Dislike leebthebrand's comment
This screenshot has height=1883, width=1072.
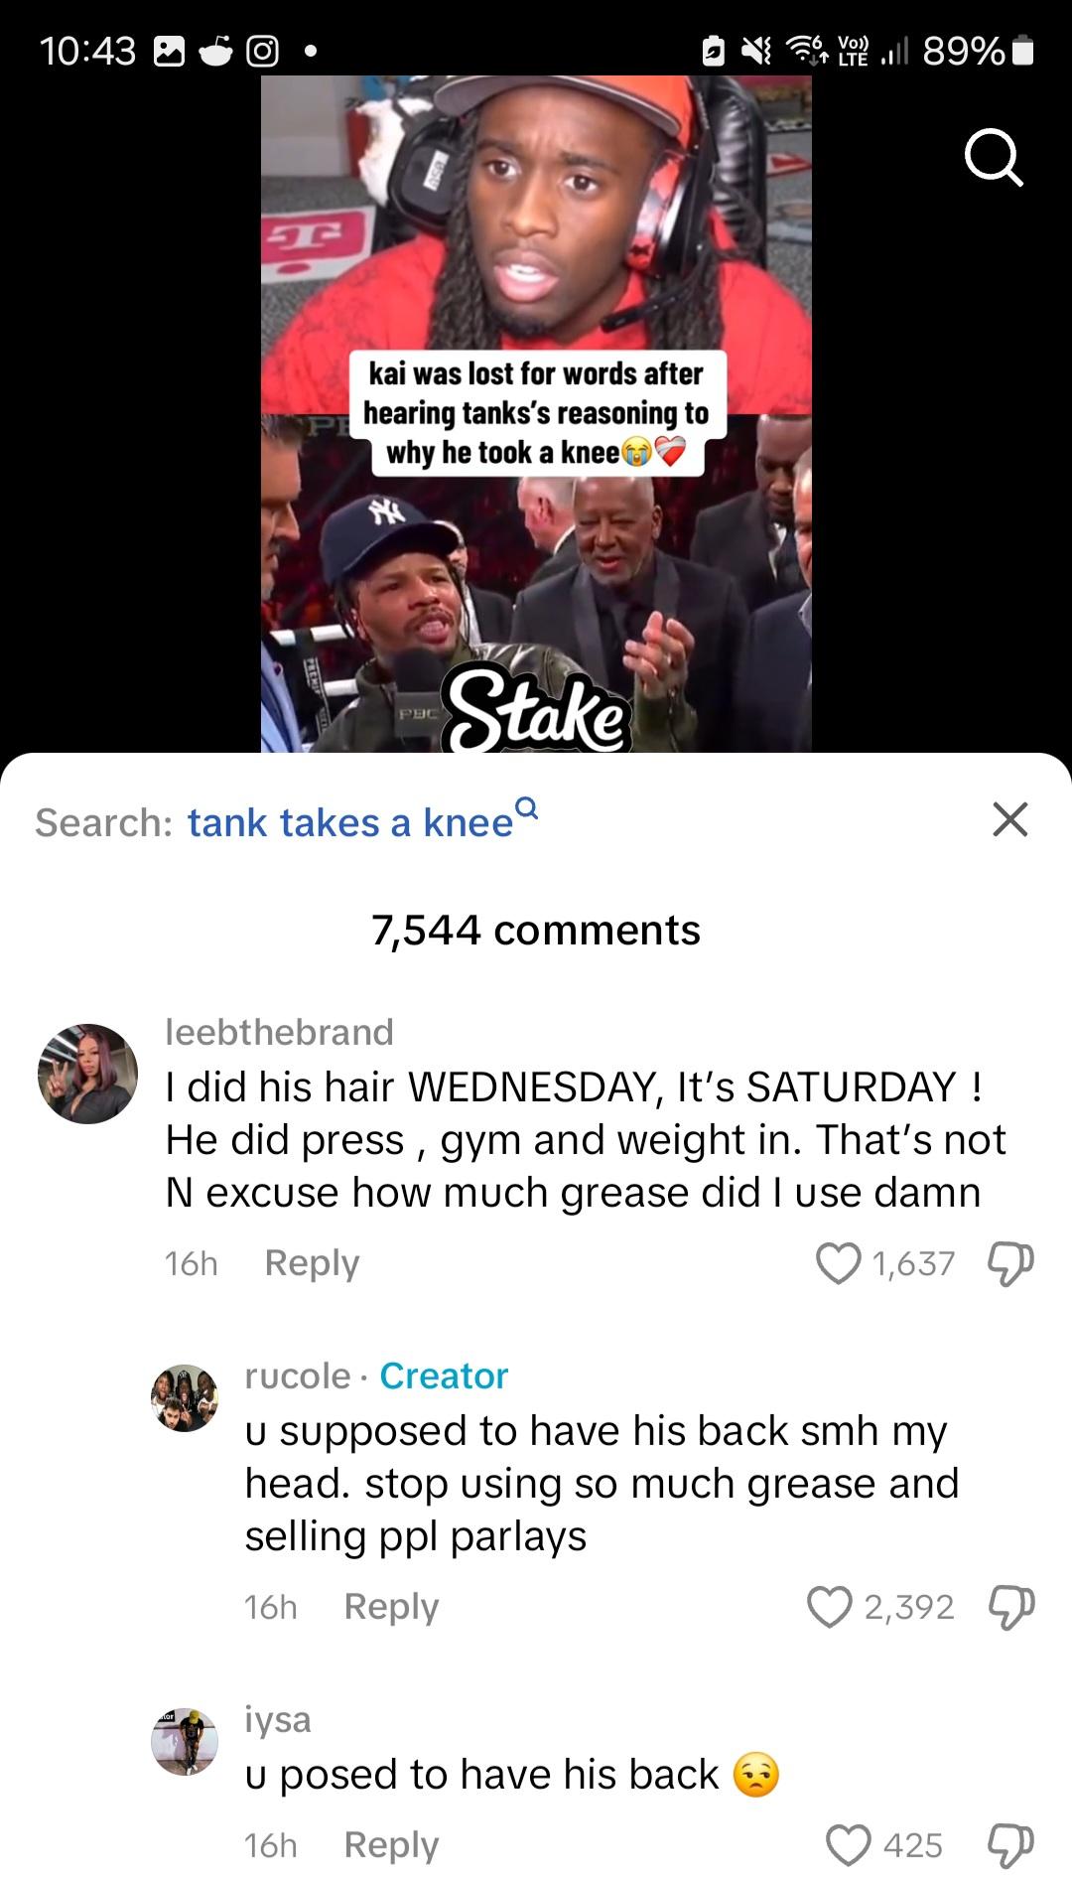[1010, 1263]
